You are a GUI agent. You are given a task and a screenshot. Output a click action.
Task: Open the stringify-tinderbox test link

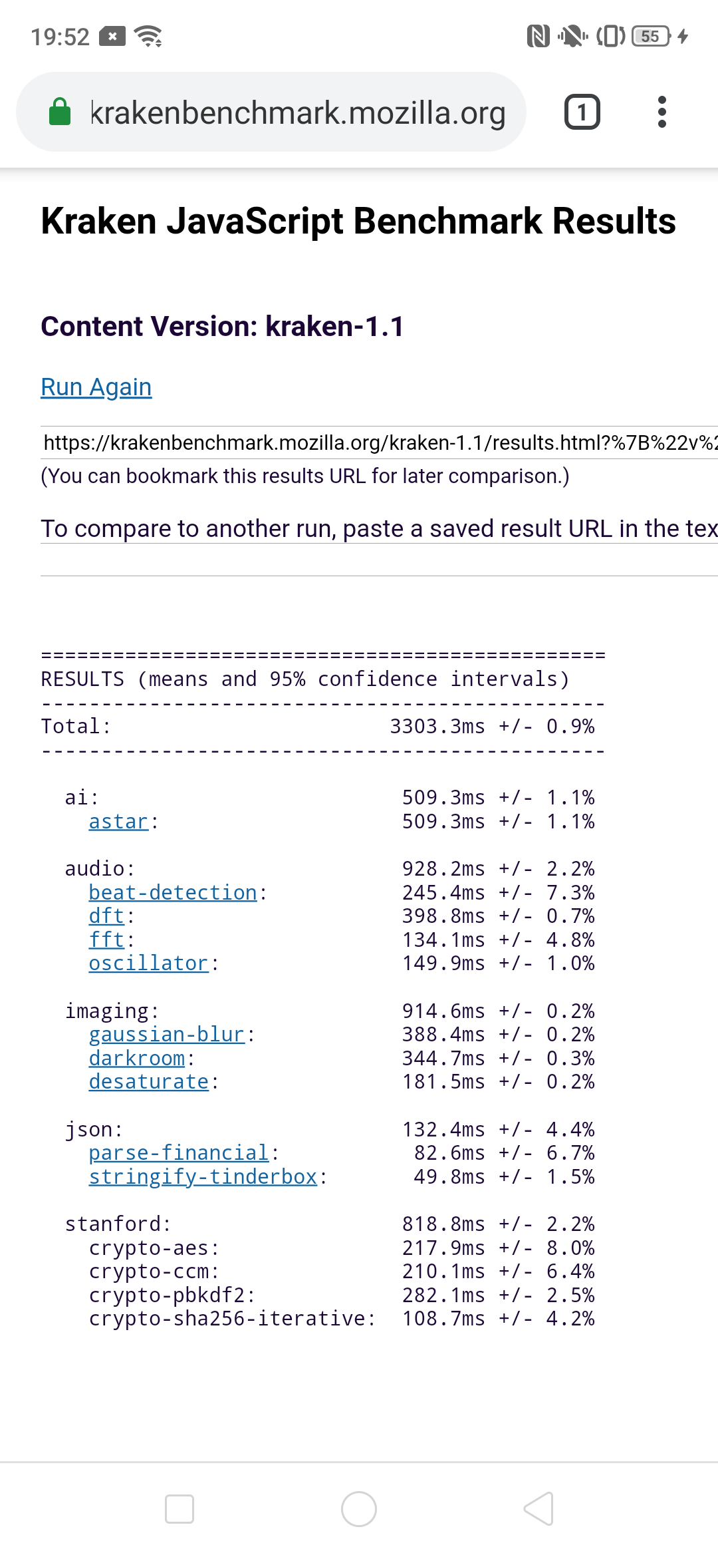click(x=203, y=1176)
